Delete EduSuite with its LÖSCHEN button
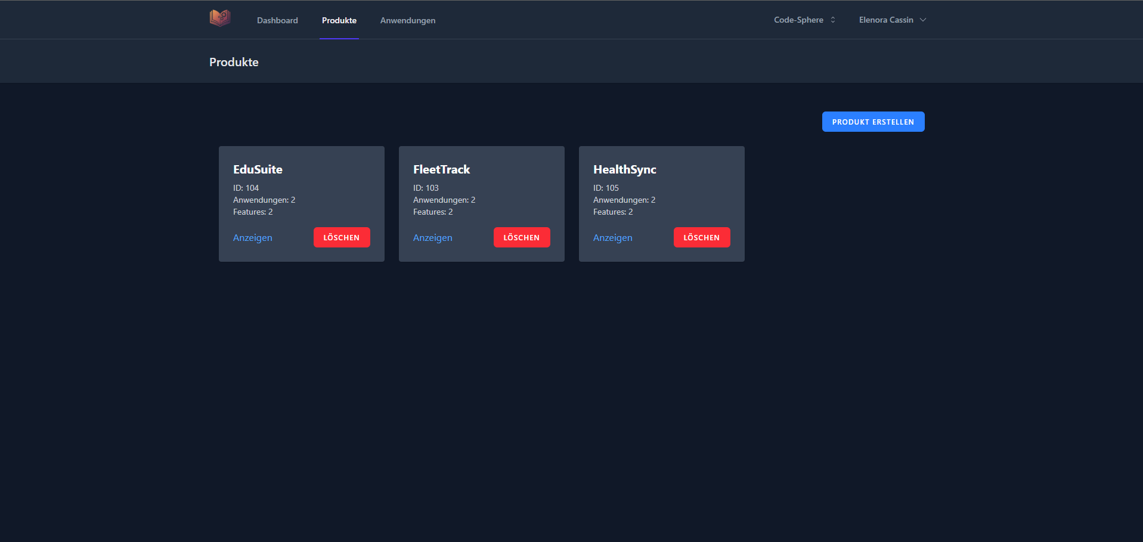Image resolution: width=1143 pixels, height=542 pixels. tap(341, 237)
